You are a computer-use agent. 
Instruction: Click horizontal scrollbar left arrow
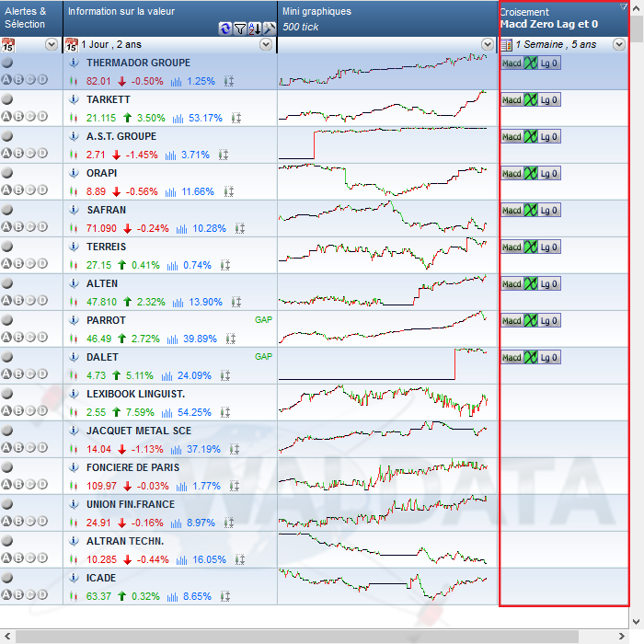7,637
